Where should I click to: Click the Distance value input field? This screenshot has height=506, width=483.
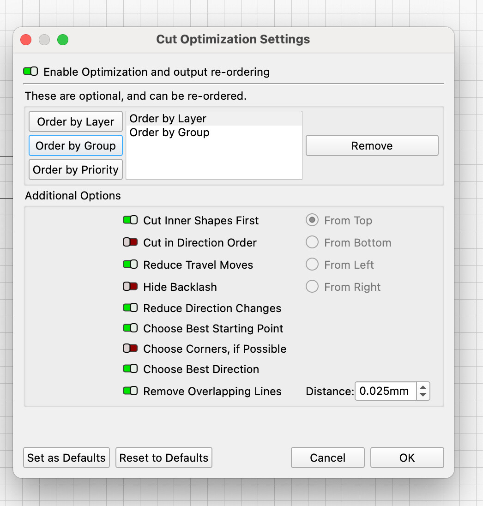click(x=385, y=391)
